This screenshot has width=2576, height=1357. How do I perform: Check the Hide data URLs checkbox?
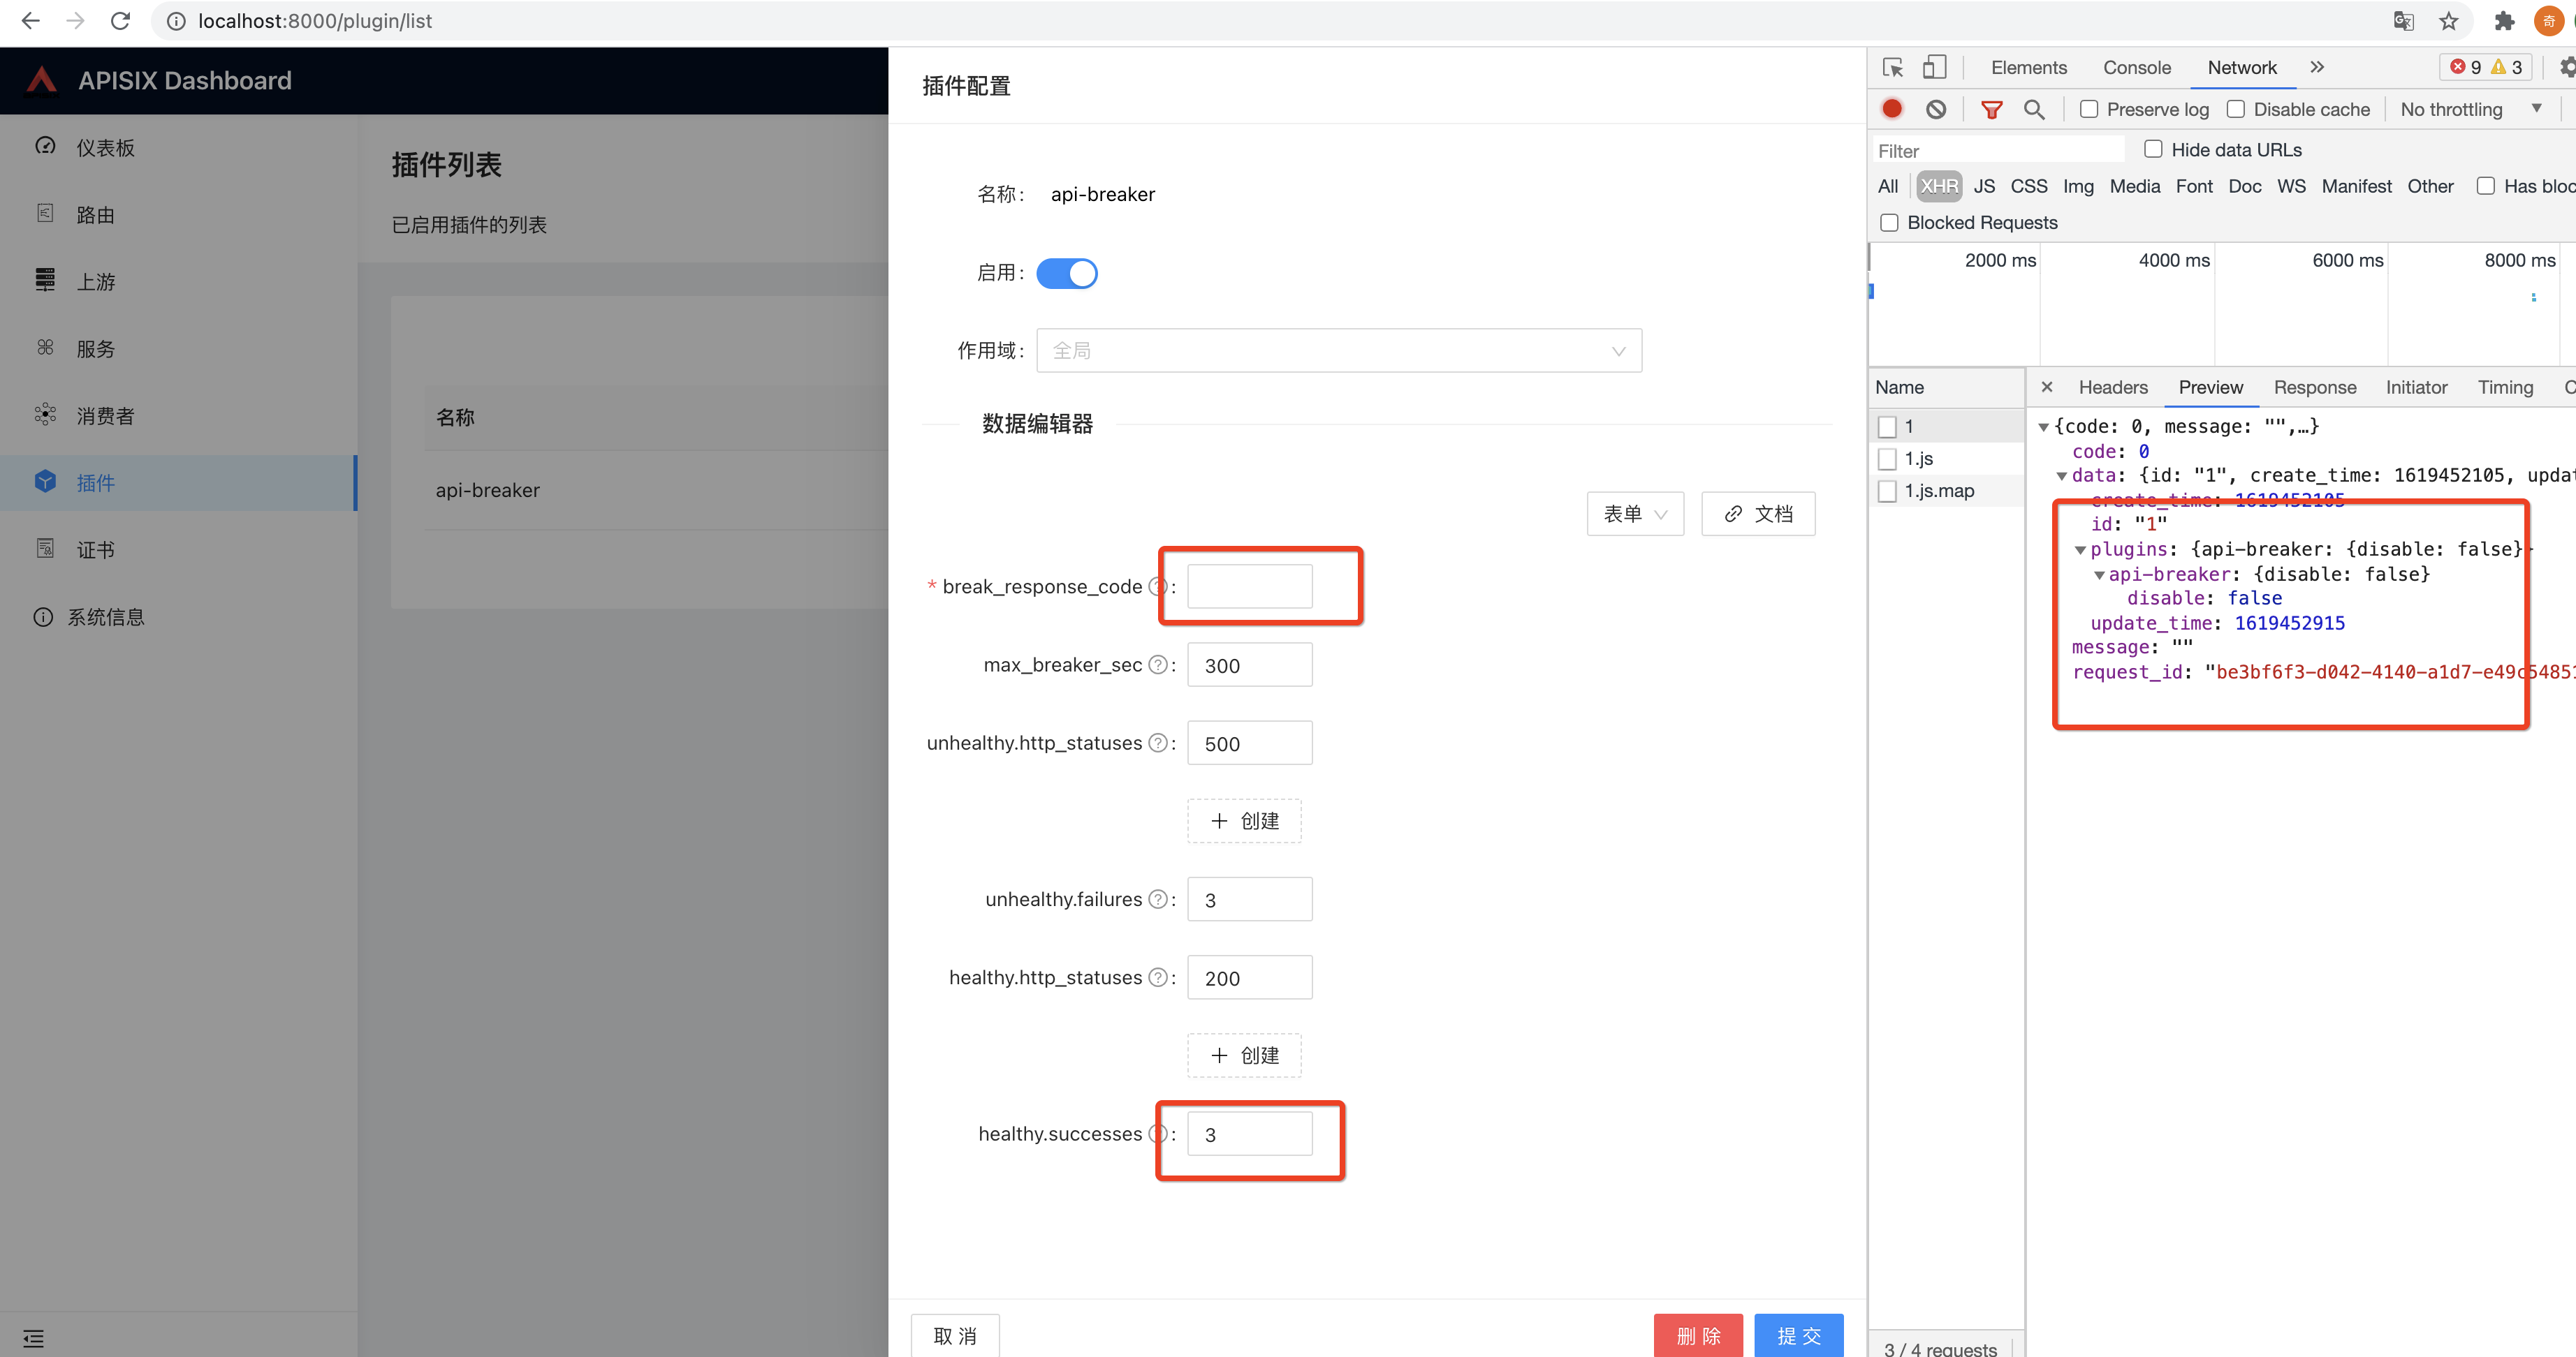click(x=2153, y=149)
